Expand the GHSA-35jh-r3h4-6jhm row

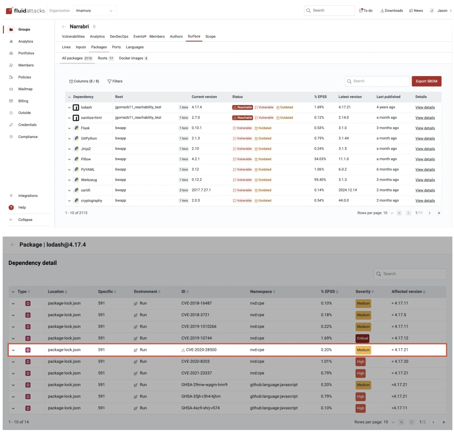coord(13,397)
